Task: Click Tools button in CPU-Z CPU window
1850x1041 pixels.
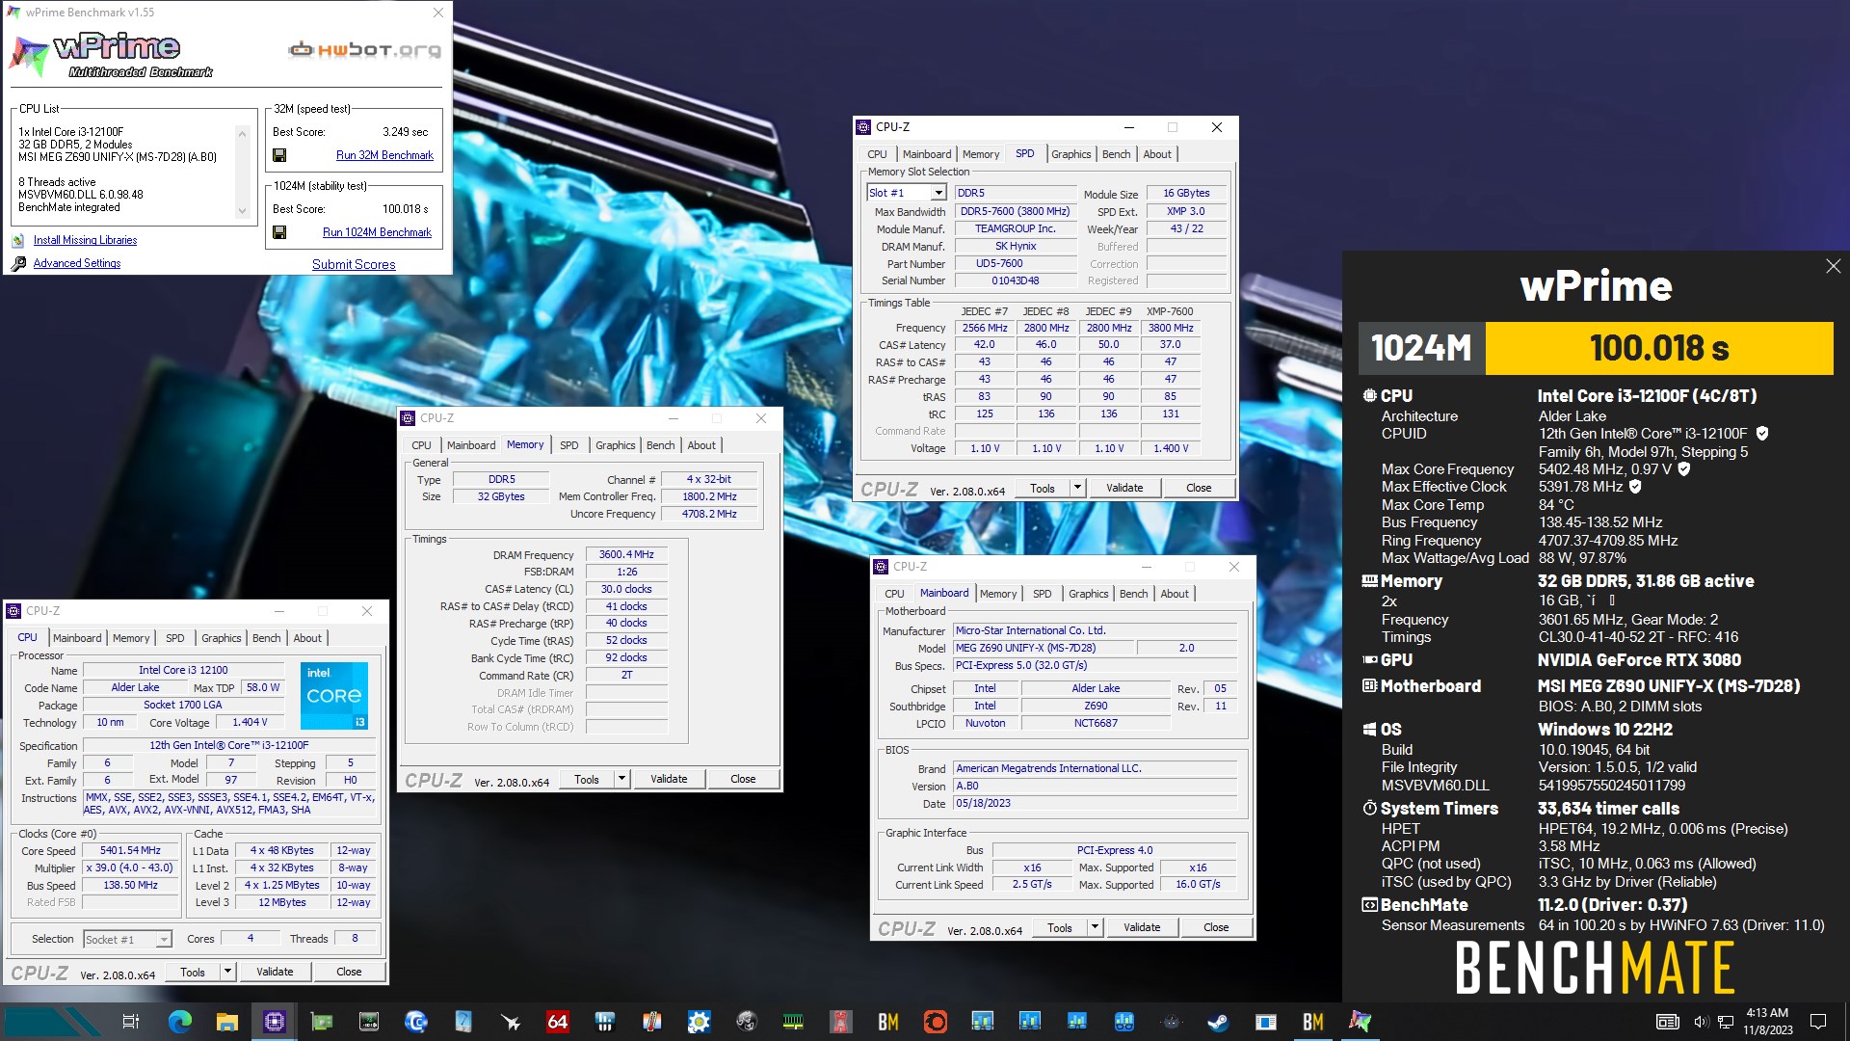Action: point(193,972)
